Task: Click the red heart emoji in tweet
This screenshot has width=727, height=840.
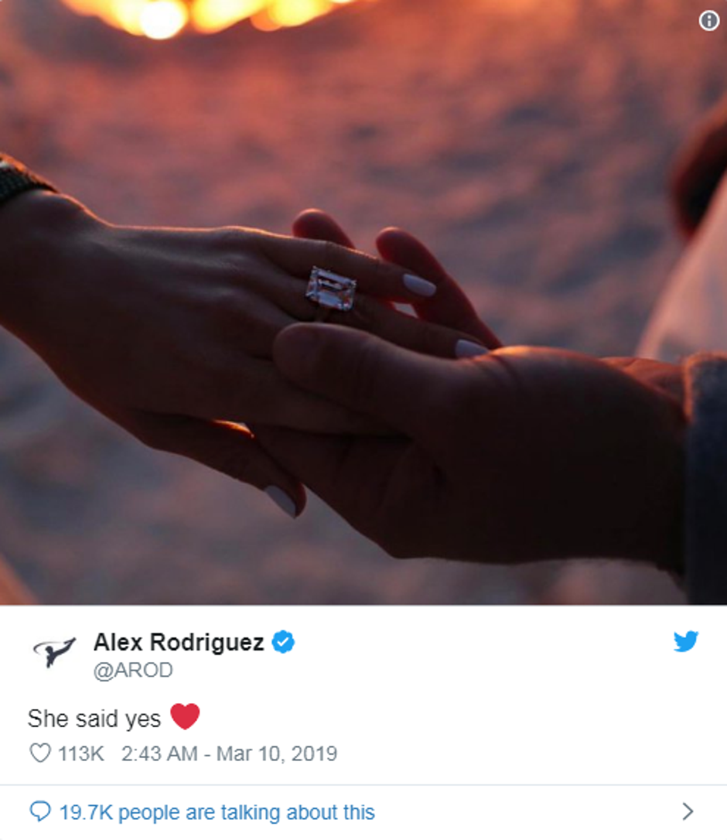Action: coord(185,717)
